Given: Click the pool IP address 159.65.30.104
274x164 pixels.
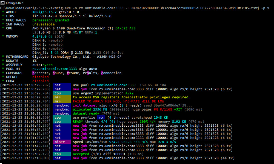Looking at the screenshot, I should 153,85.
